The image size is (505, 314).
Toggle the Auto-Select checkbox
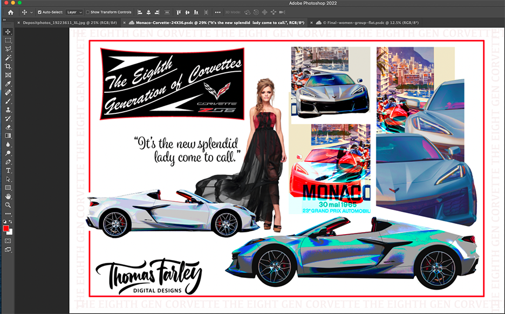point(39,12)
